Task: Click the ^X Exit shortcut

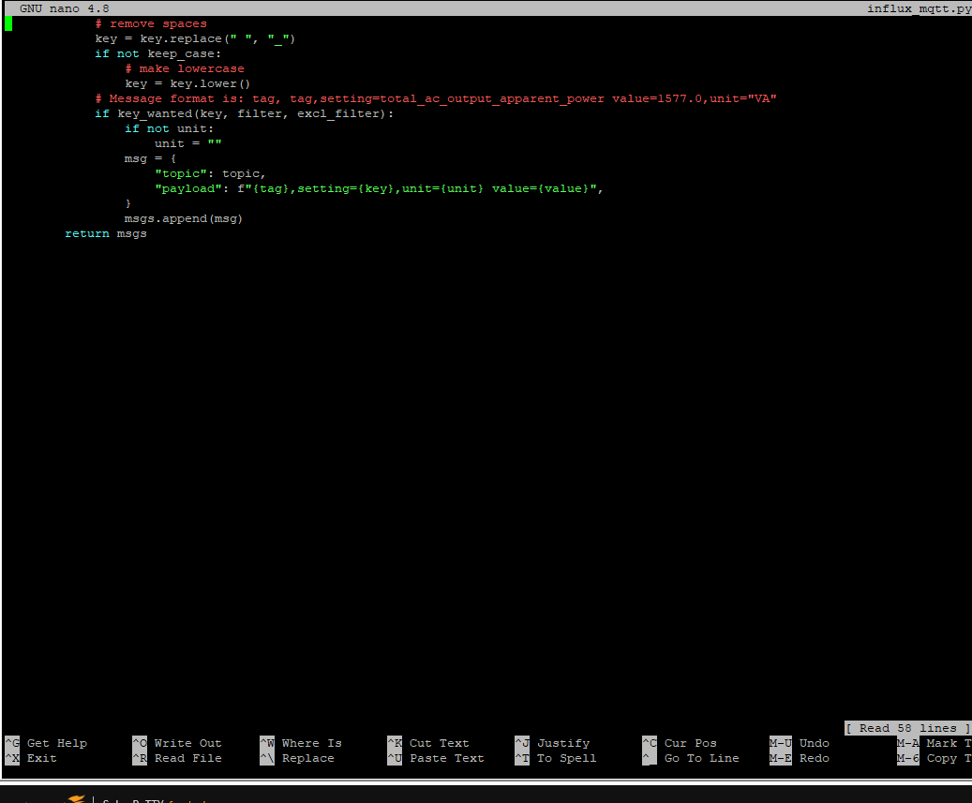Action: 31,758
